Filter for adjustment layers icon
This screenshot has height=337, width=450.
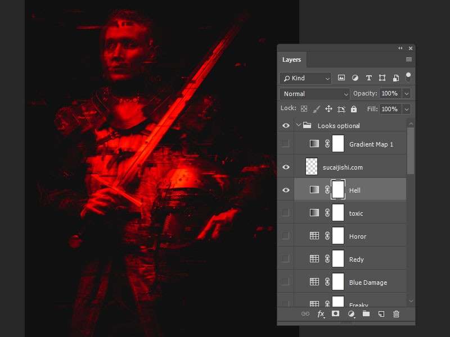355,78
